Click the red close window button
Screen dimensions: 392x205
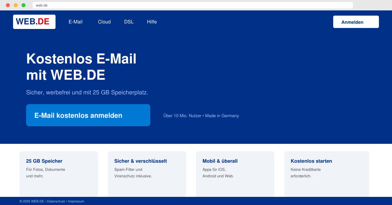8,5
